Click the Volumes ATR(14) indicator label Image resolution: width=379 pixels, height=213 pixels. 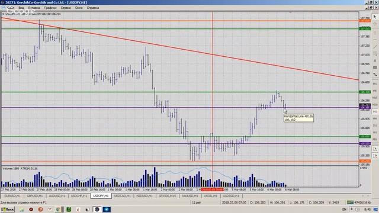tap(20, 168)
